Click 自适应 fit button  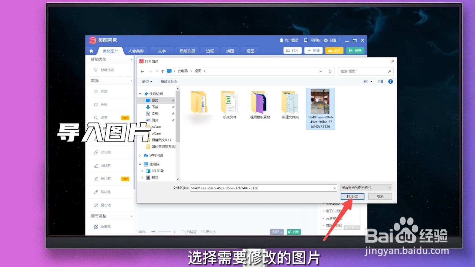coord(189,232)
